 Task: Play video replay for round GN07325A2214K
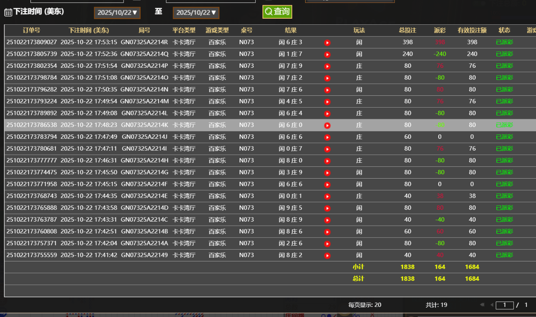(x=327, y=125)
